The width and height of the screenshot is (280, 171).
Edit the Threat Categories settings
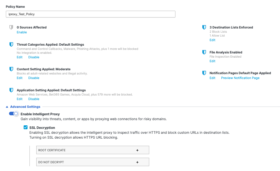[x=19, y=57]
